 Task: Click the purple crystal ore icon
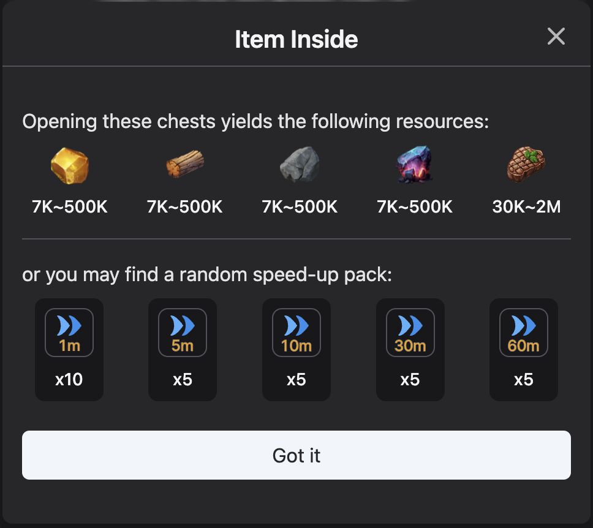tap(414, 165)
